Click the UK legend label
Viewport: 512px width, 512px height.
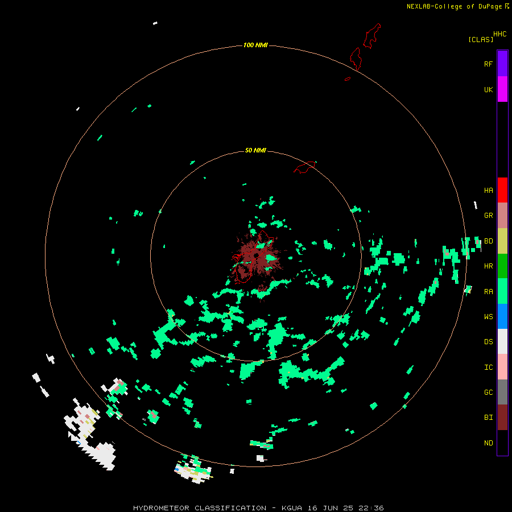tap(488, 89)
